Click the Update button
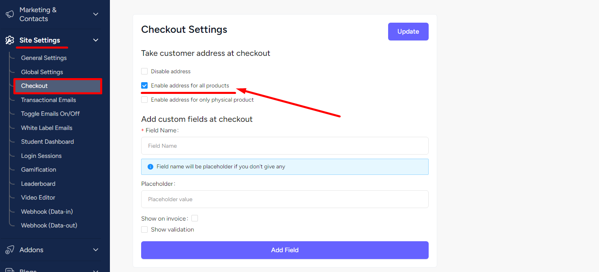This screenshot has width=599, height=272. coord(408,32)
